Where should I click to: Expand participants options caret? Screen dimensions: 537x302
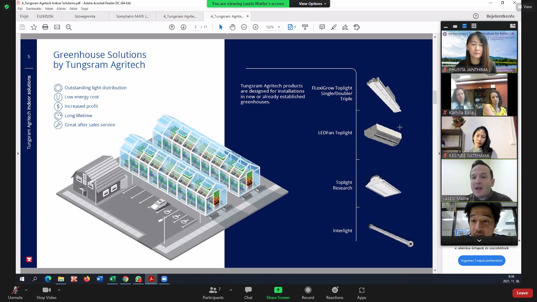[231, 290]
